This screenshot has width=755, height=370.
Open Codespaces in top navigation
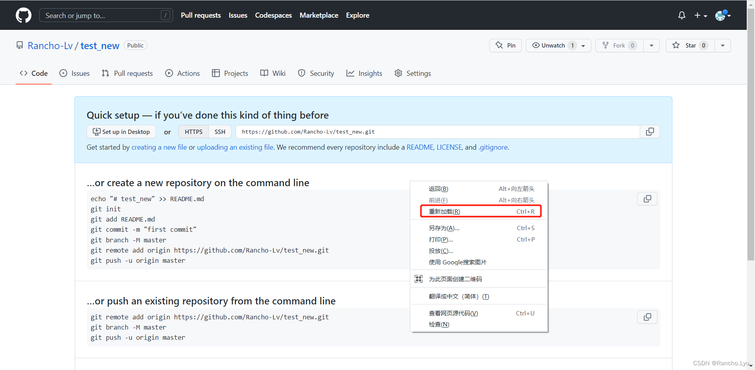(273, 15)
